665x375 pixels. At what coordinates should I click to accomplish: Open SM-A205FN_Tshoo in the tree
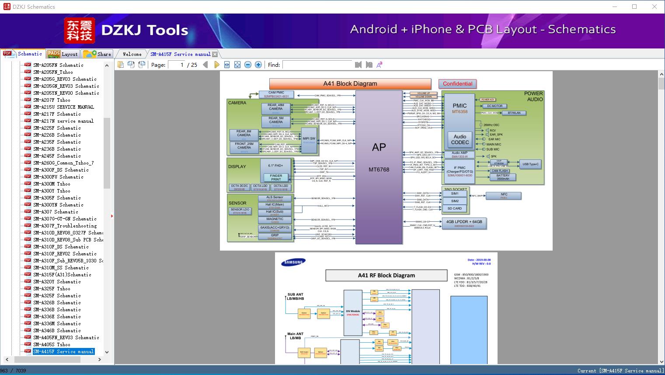53,72
